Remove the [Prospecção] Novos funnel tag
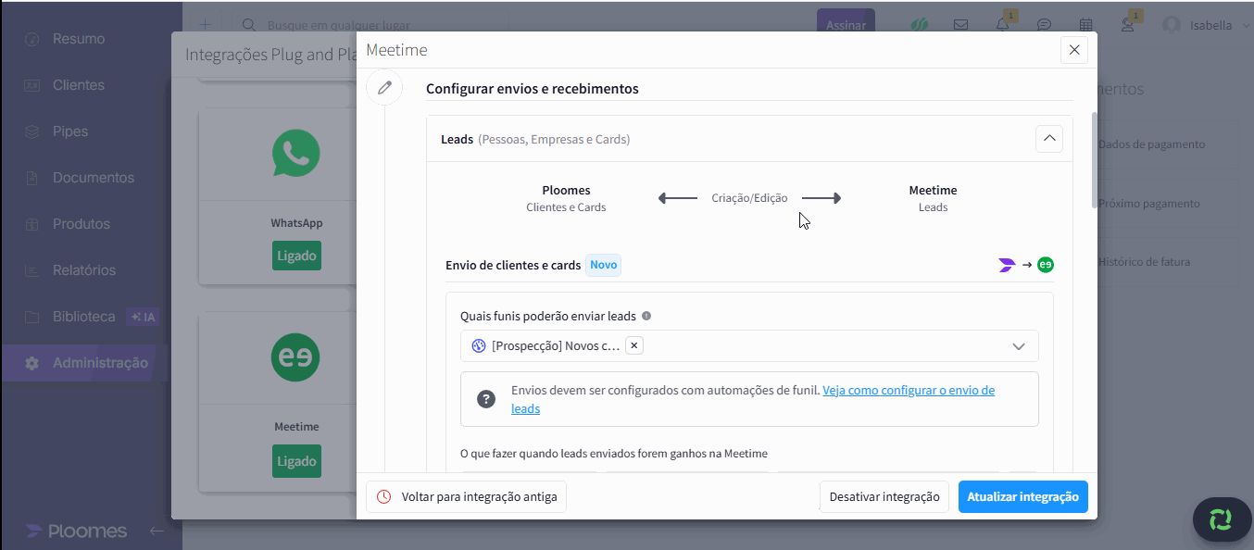Screen dimensions: 1254x550 (633, 345)
